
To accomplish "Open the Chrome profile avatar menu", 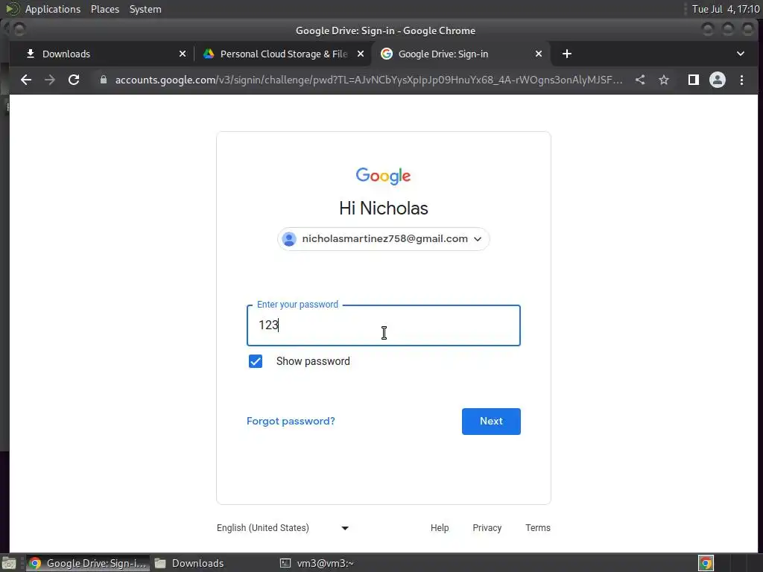I will [718, 80].
